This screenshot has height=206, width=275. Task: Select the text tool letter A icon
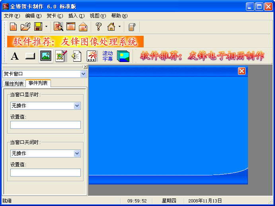point(15,56)
